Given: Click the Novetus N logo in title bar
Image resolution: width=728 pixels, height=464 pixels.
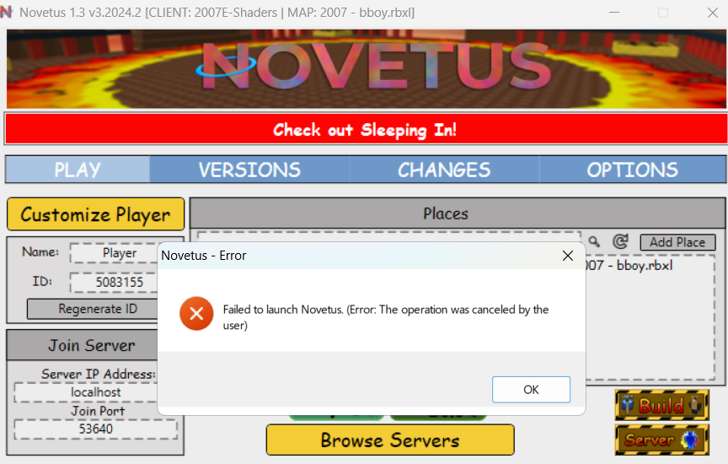Looking at the screenshot, I should tap(6, 12).
